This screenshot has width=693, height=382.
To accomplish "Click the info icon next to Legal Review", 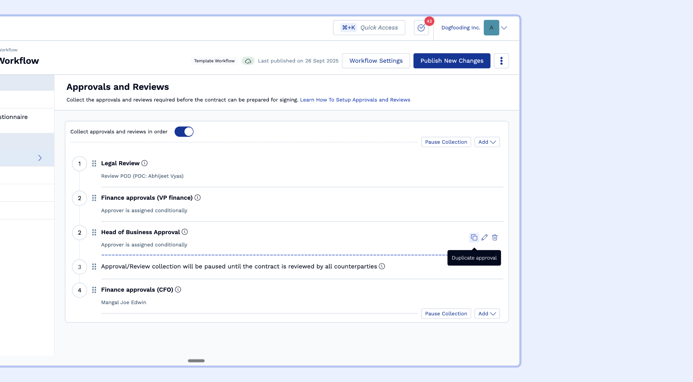I will [x=145, y=163].
